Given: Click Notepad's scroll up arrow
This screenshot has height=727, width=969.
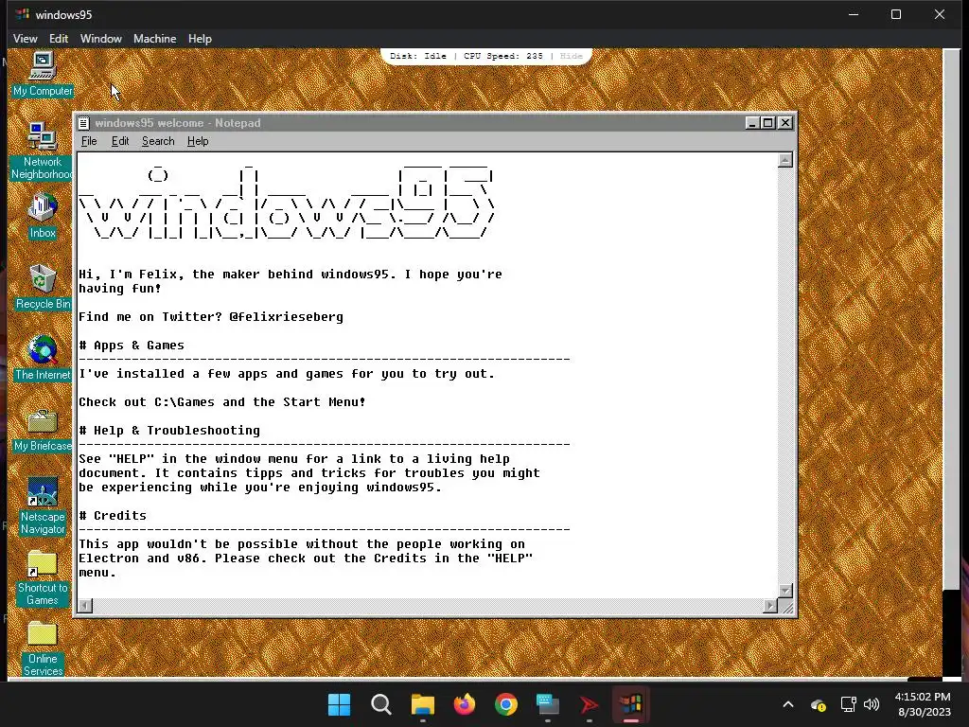Looking at the screenshot, I should click(784, 160).
